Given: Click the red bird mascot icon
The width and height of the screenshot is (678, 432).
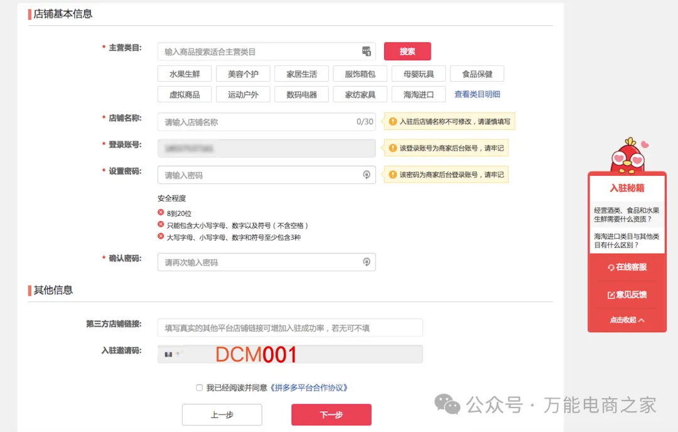Looking at the screenshot, I should [627, 154].
